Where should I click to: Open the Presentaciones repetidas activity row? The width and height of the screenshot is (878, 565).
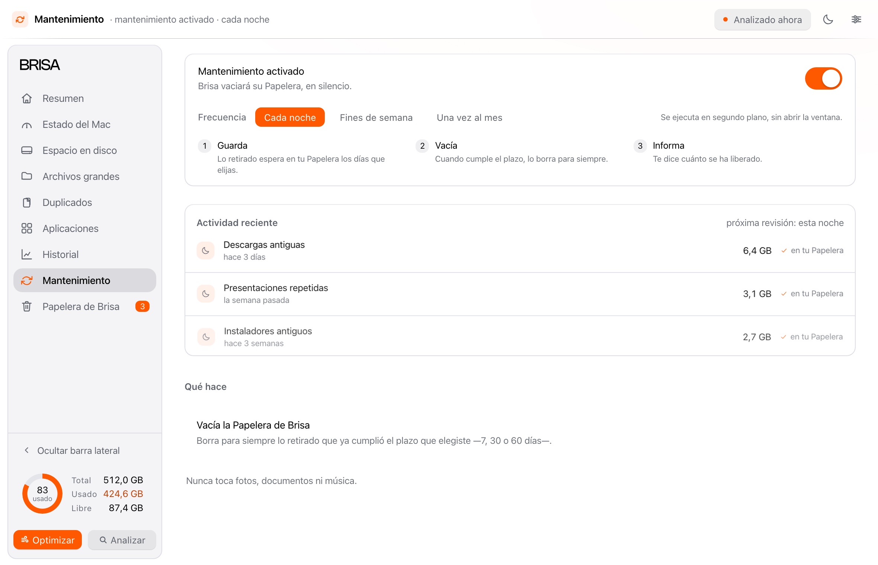point(520,294)
